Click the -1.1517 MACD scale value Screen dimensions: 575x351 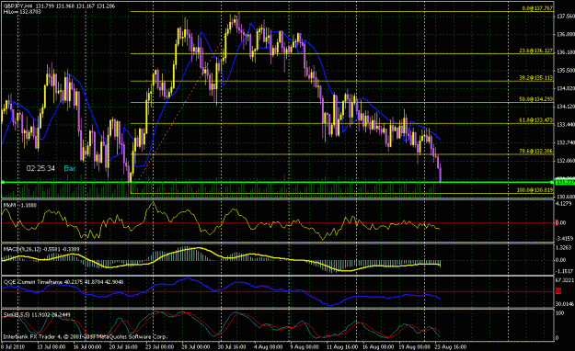pos(564,271)
